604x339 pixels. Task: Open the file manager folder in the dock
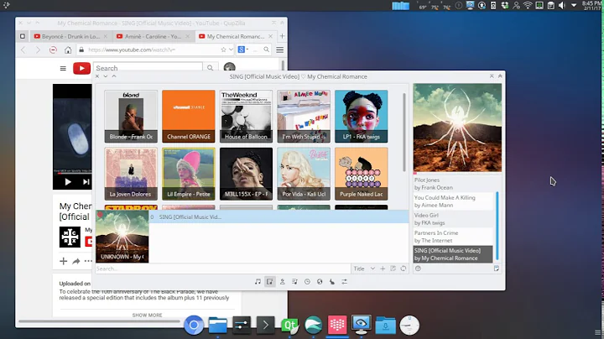(x=217, y=325)
